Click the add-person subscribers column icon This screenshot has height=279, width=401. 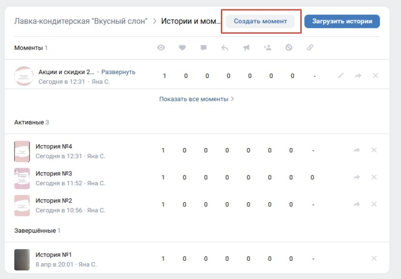267,47
